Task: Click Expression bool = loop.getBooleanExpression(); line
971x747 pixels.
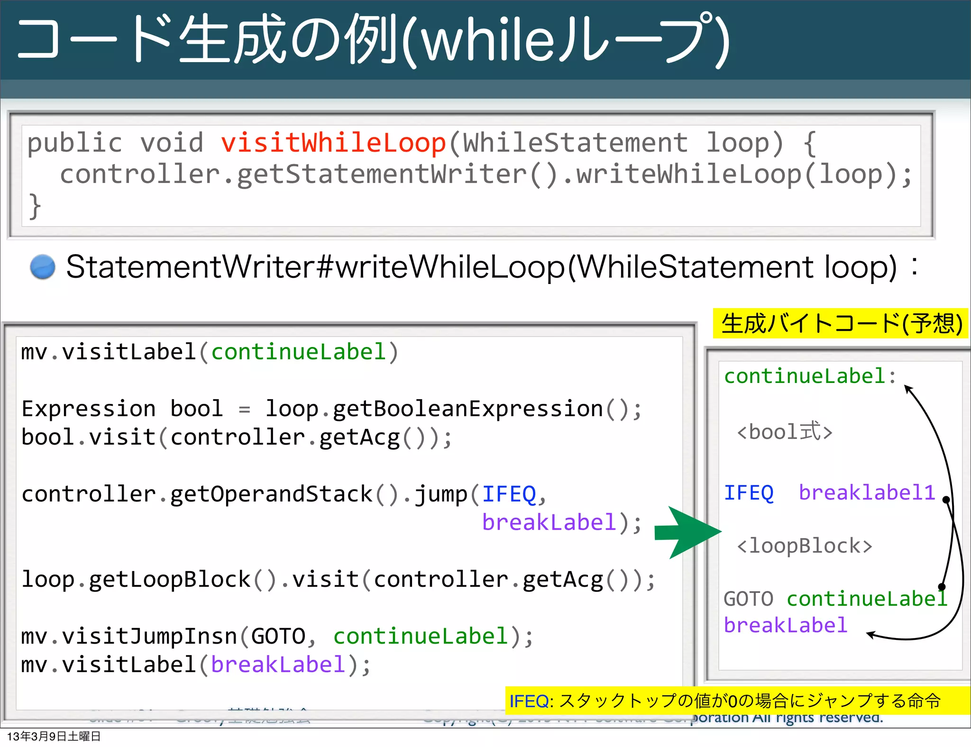Action: pyautogui.click(x=331, y=409)
